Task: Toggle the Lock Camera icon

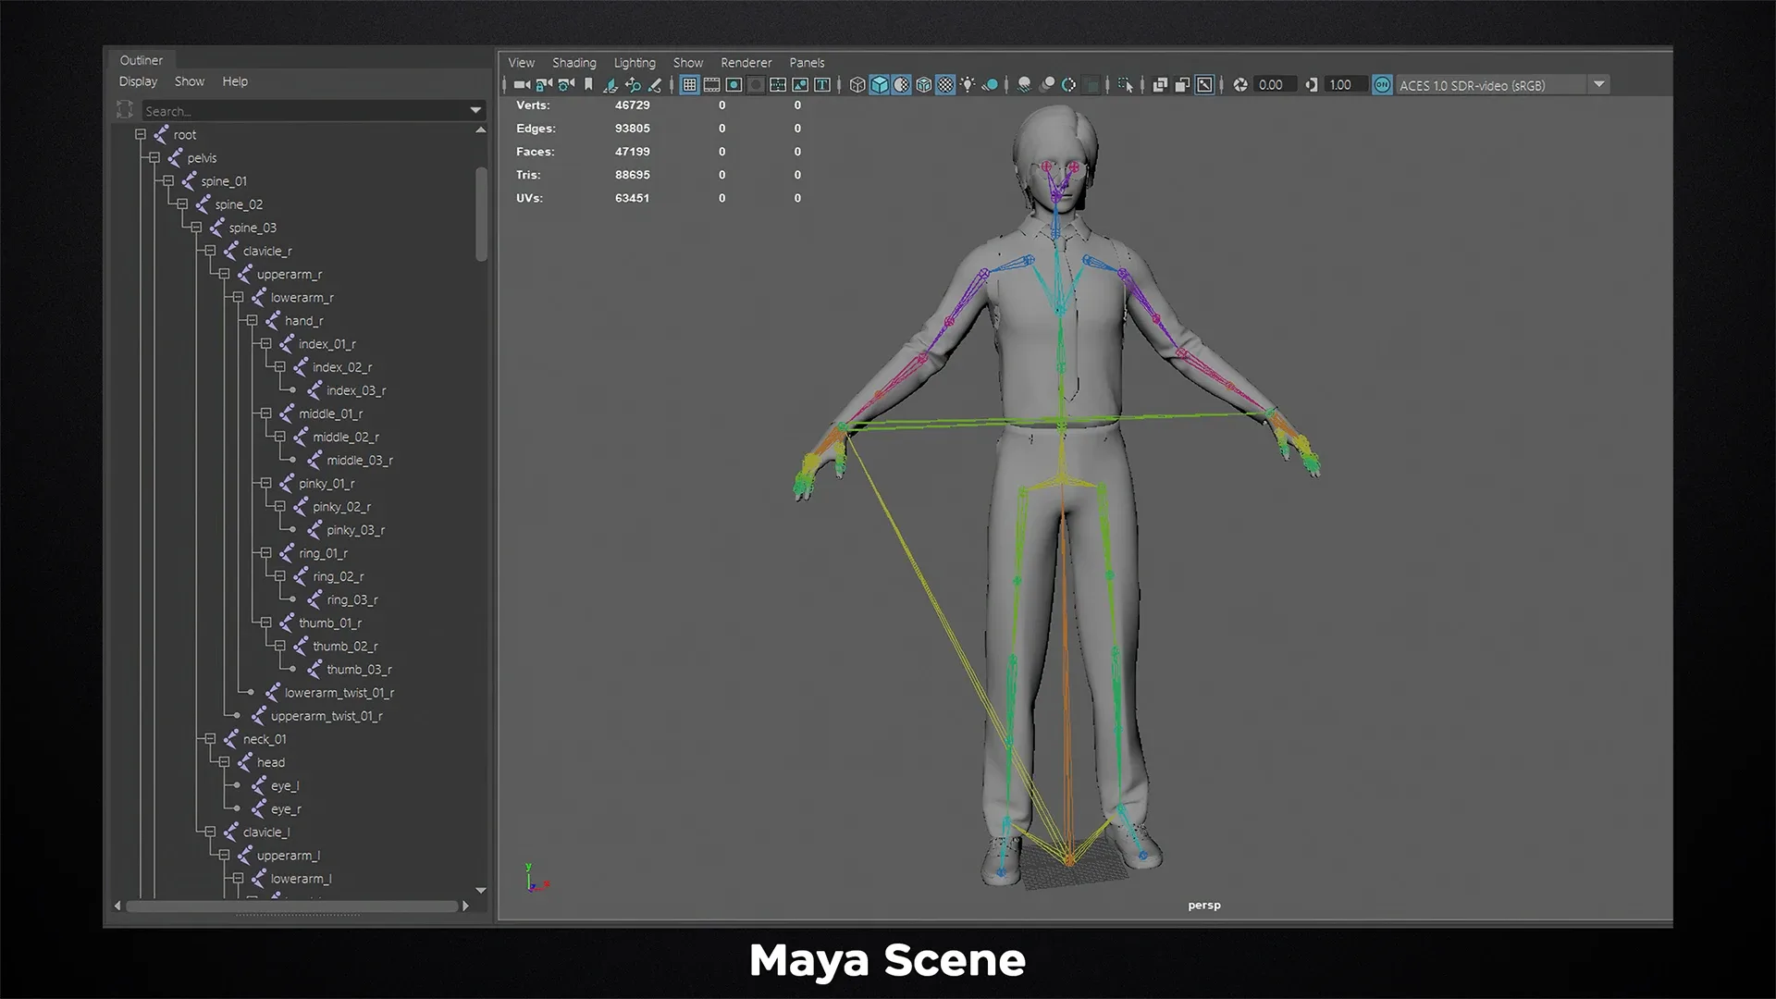Action: click(x=544, y=85)
